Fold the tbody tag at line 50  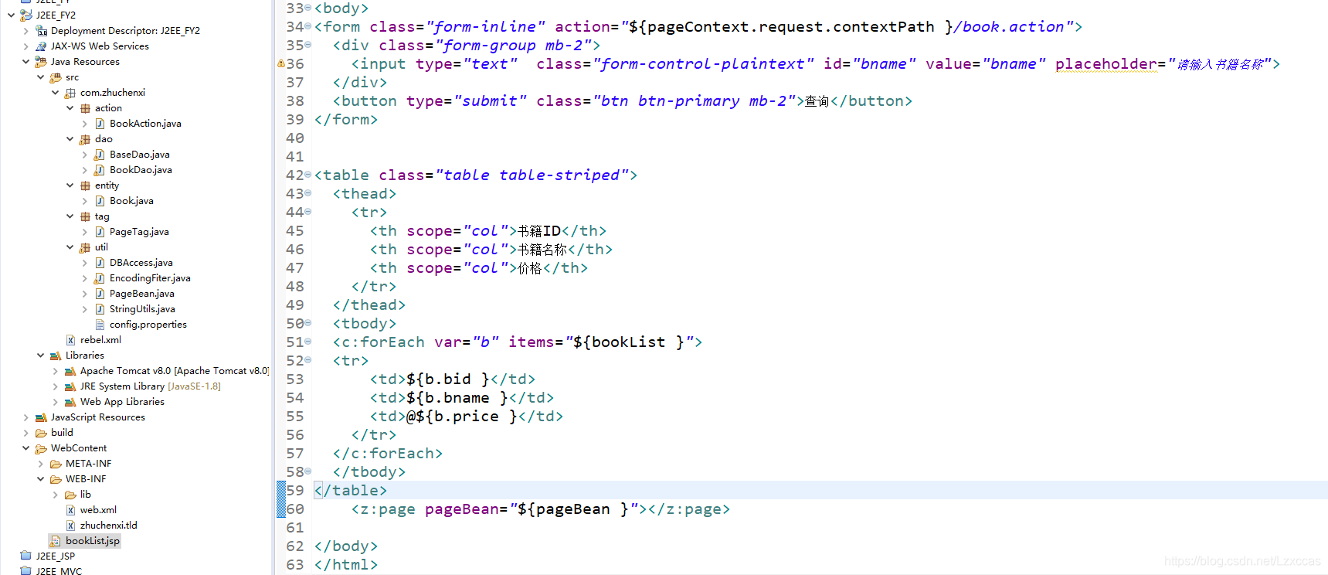click(308, 323)
